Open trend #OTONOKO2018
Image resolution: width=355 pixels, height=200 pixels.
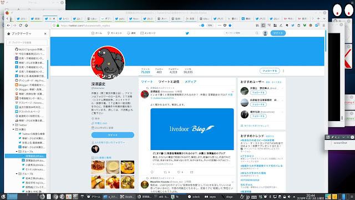click(250, 180)
